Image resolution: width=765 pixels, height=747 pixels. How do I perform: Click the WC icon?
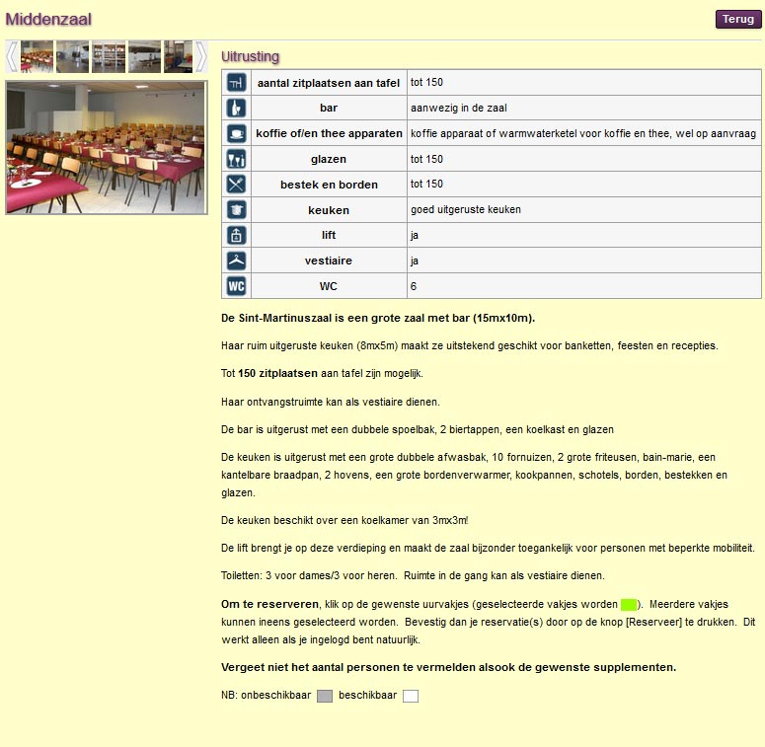click(236, 286)
